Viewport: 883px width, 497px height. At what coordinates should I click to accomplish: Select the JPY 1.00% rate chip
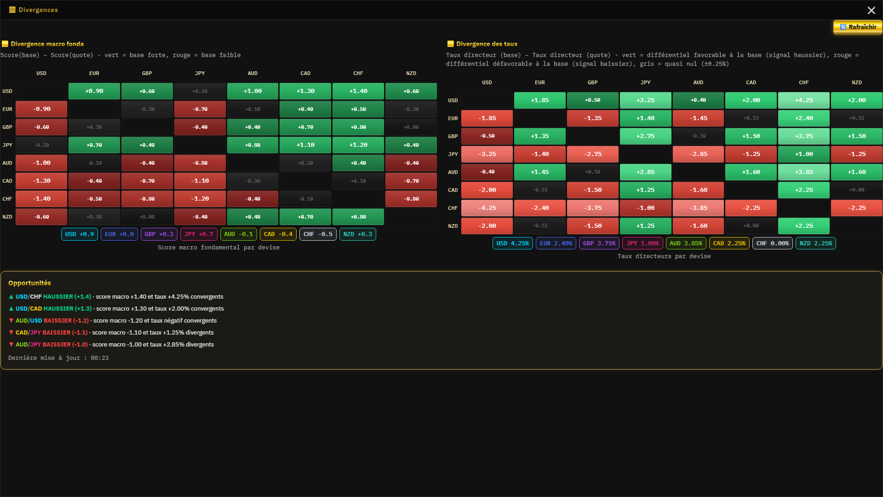(642, 243)
